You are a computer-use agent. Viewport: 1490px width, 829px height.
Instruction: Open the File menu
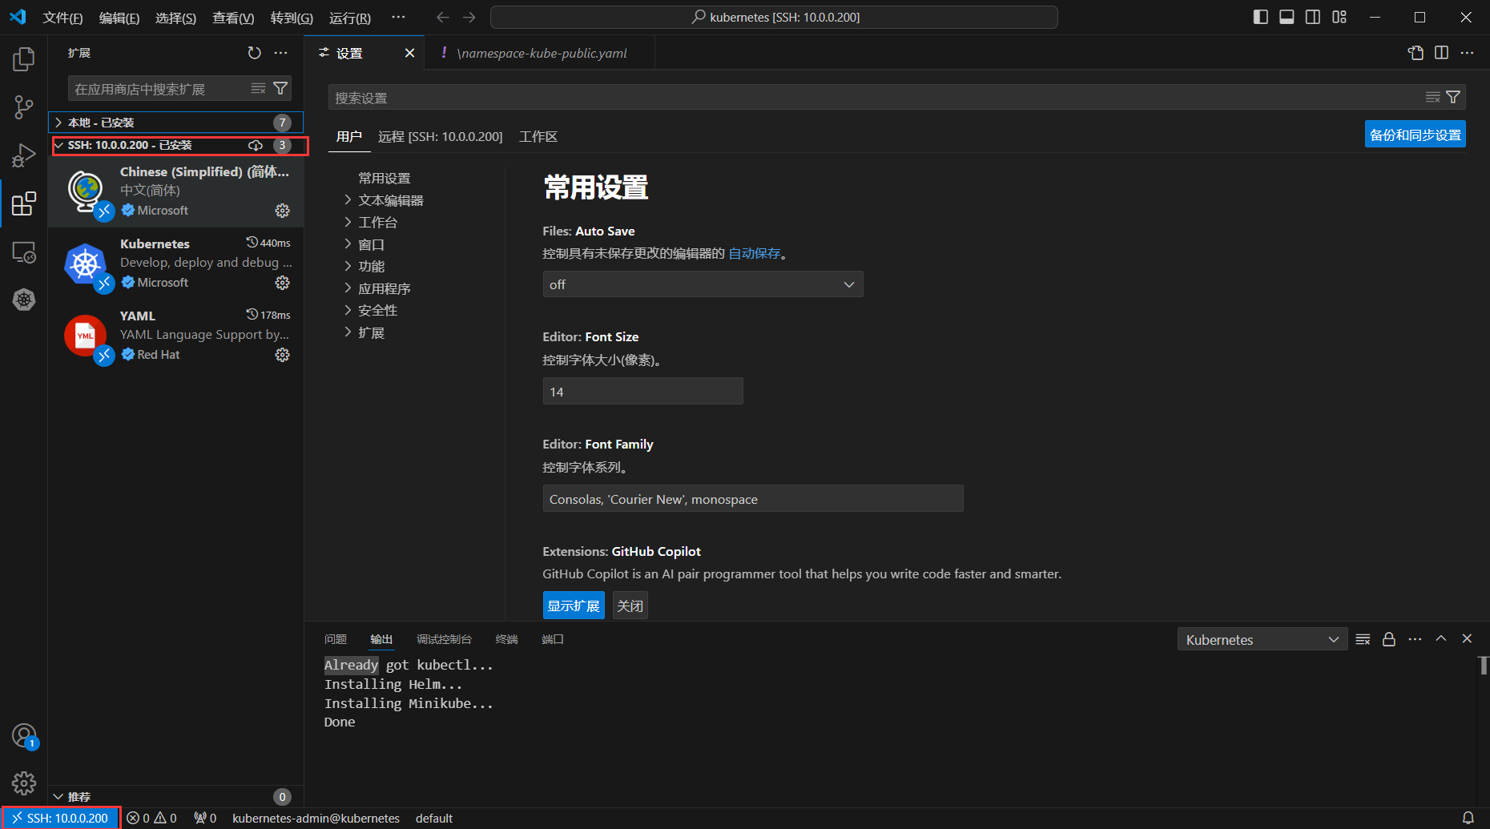[62, 18]
